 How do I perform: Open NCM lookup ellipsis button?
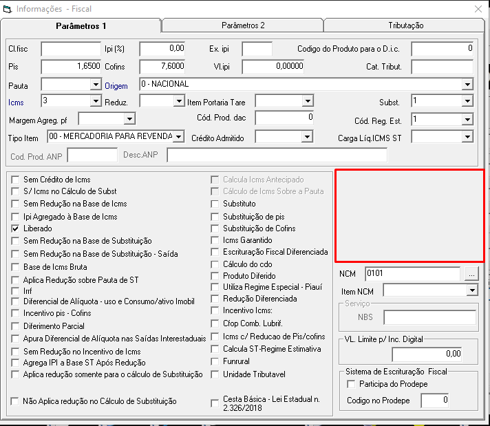[x=471, y=274]
